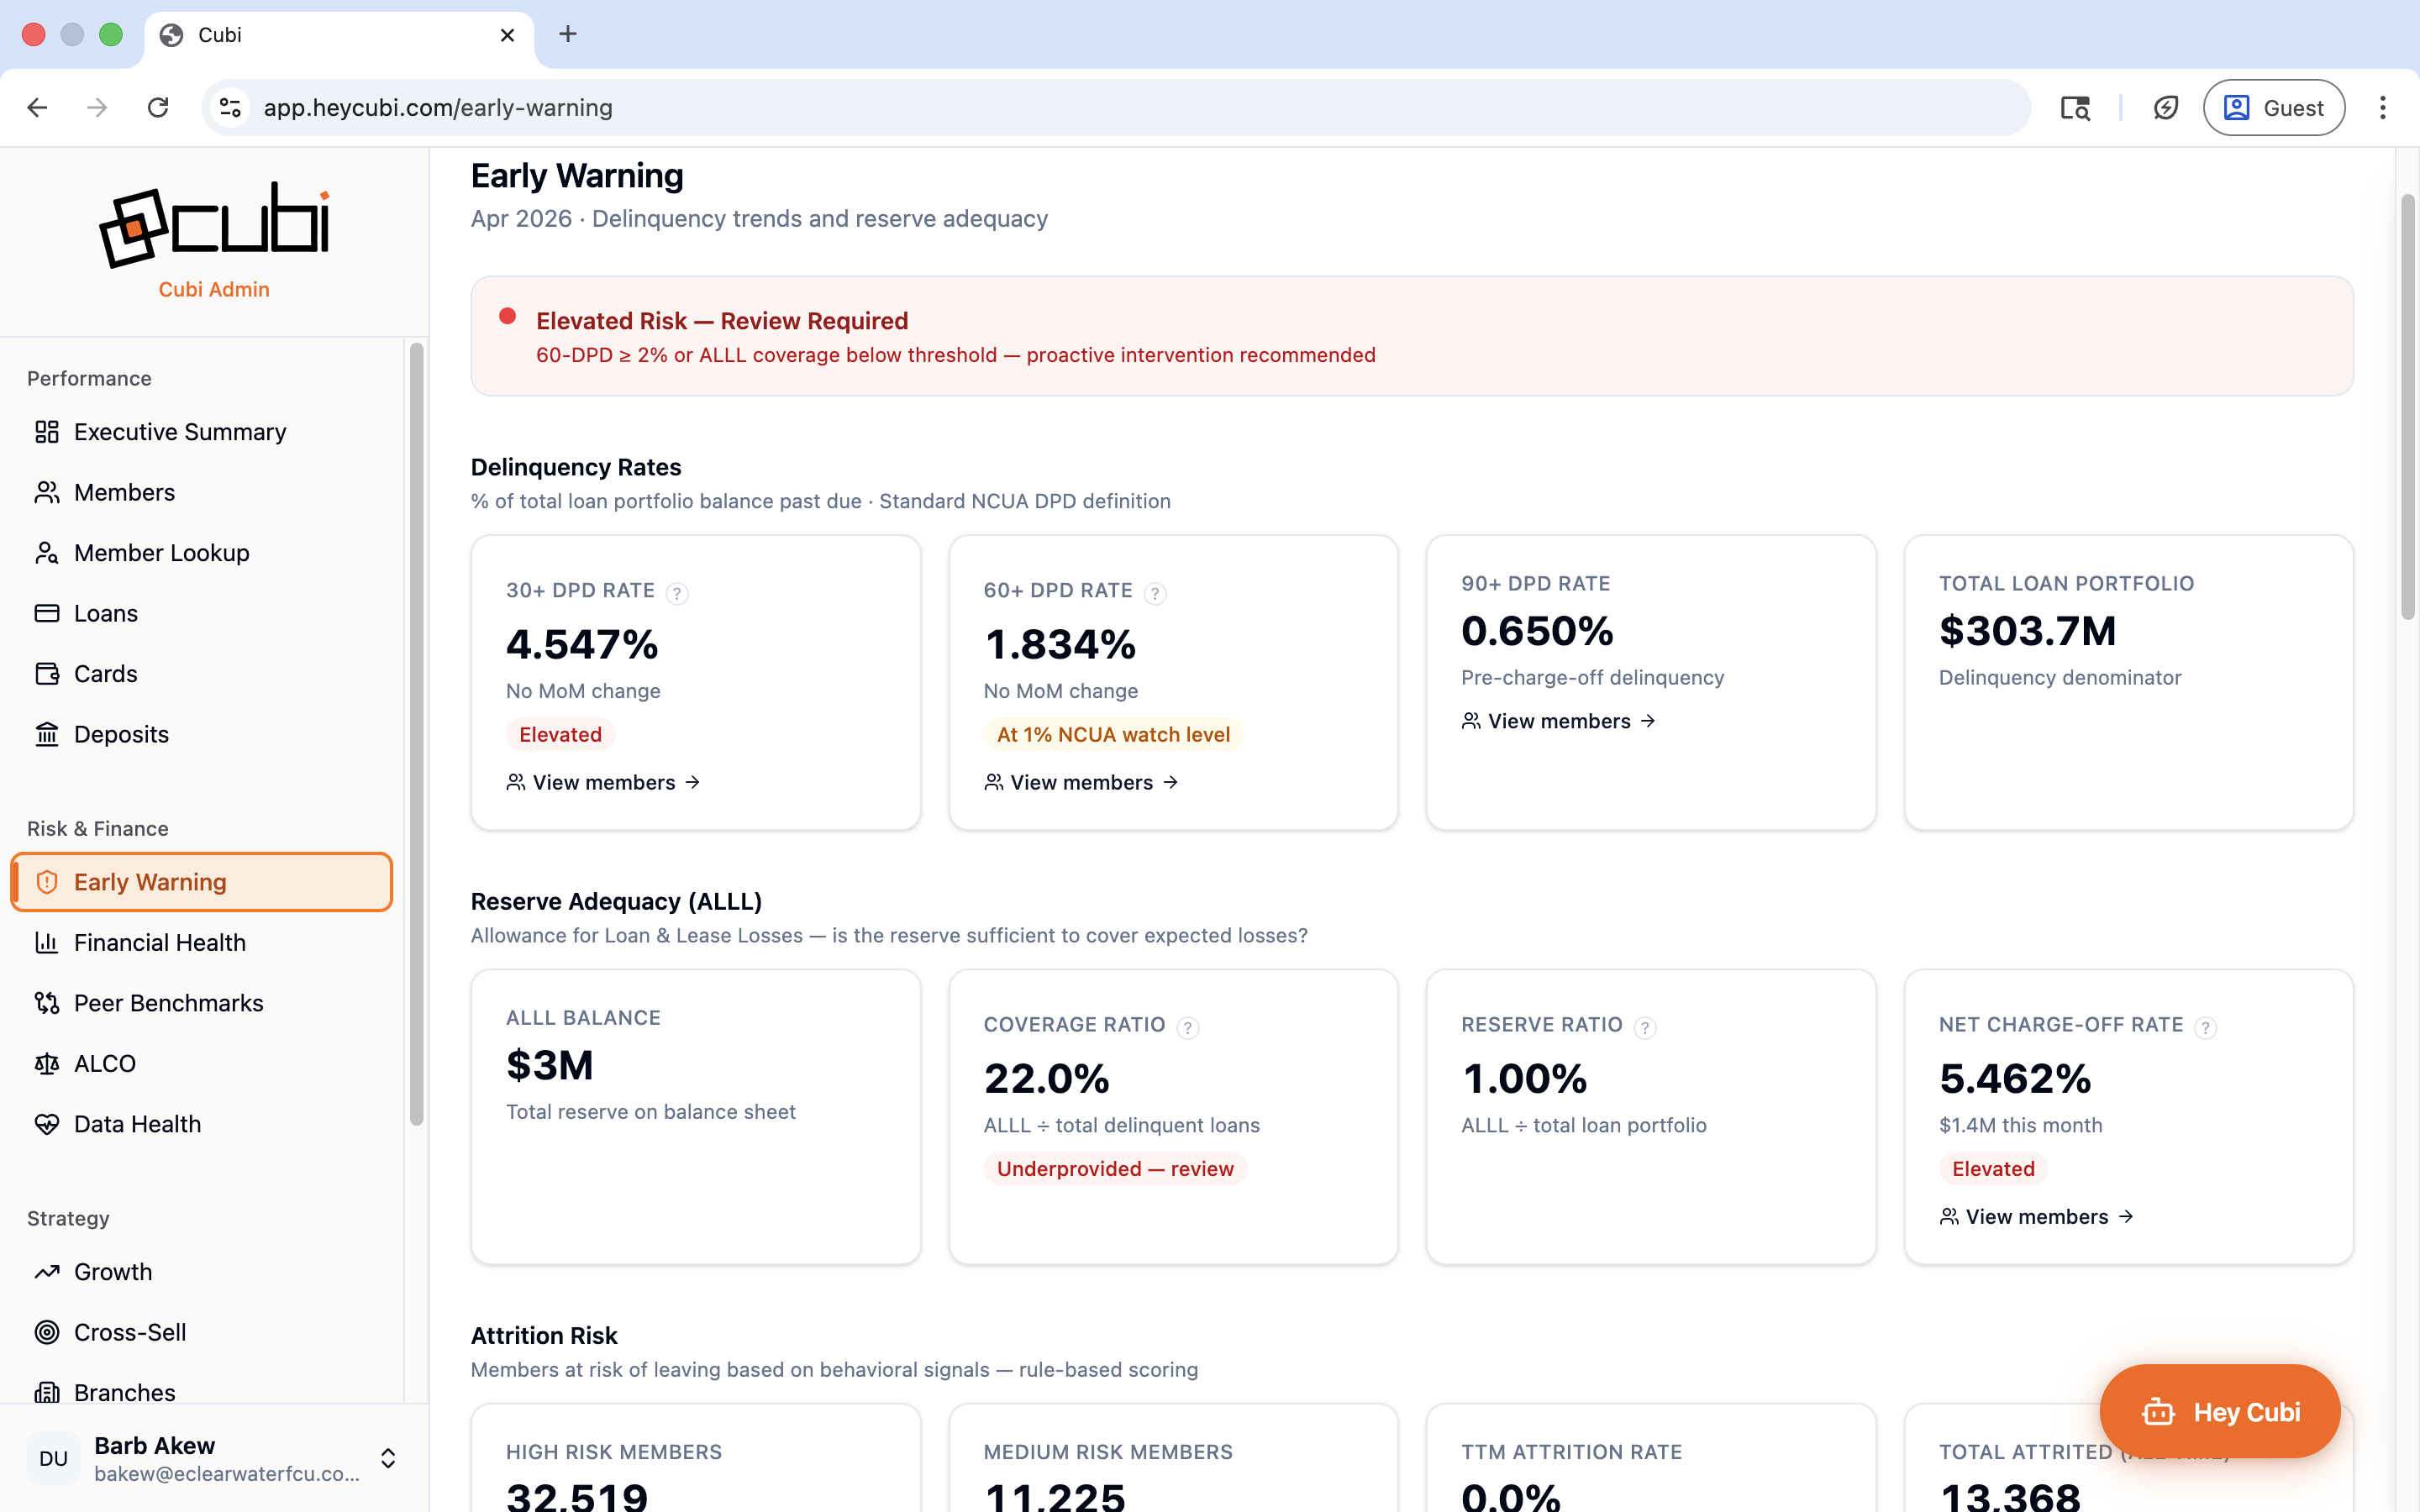
Task: Click the Coverage Ratio question mark icon
Action: [x=1187, y=1027]
